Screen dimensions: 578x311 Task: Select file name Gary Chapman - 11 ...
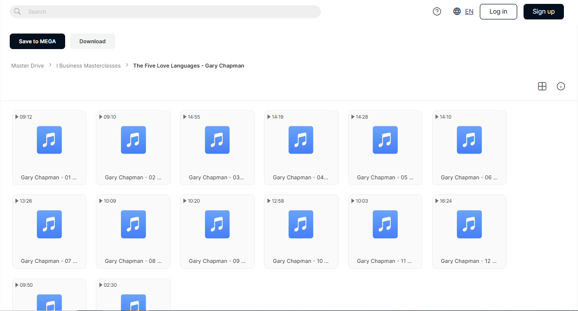(385, 261)
